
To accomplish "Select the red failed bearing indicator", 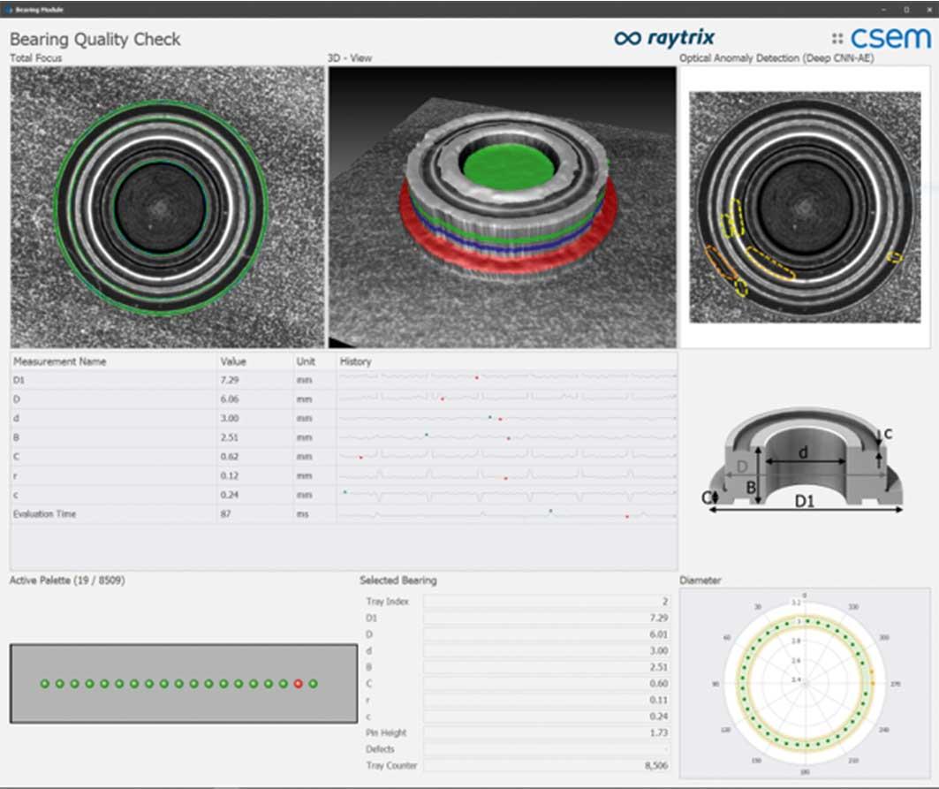I will click(299, 684).
